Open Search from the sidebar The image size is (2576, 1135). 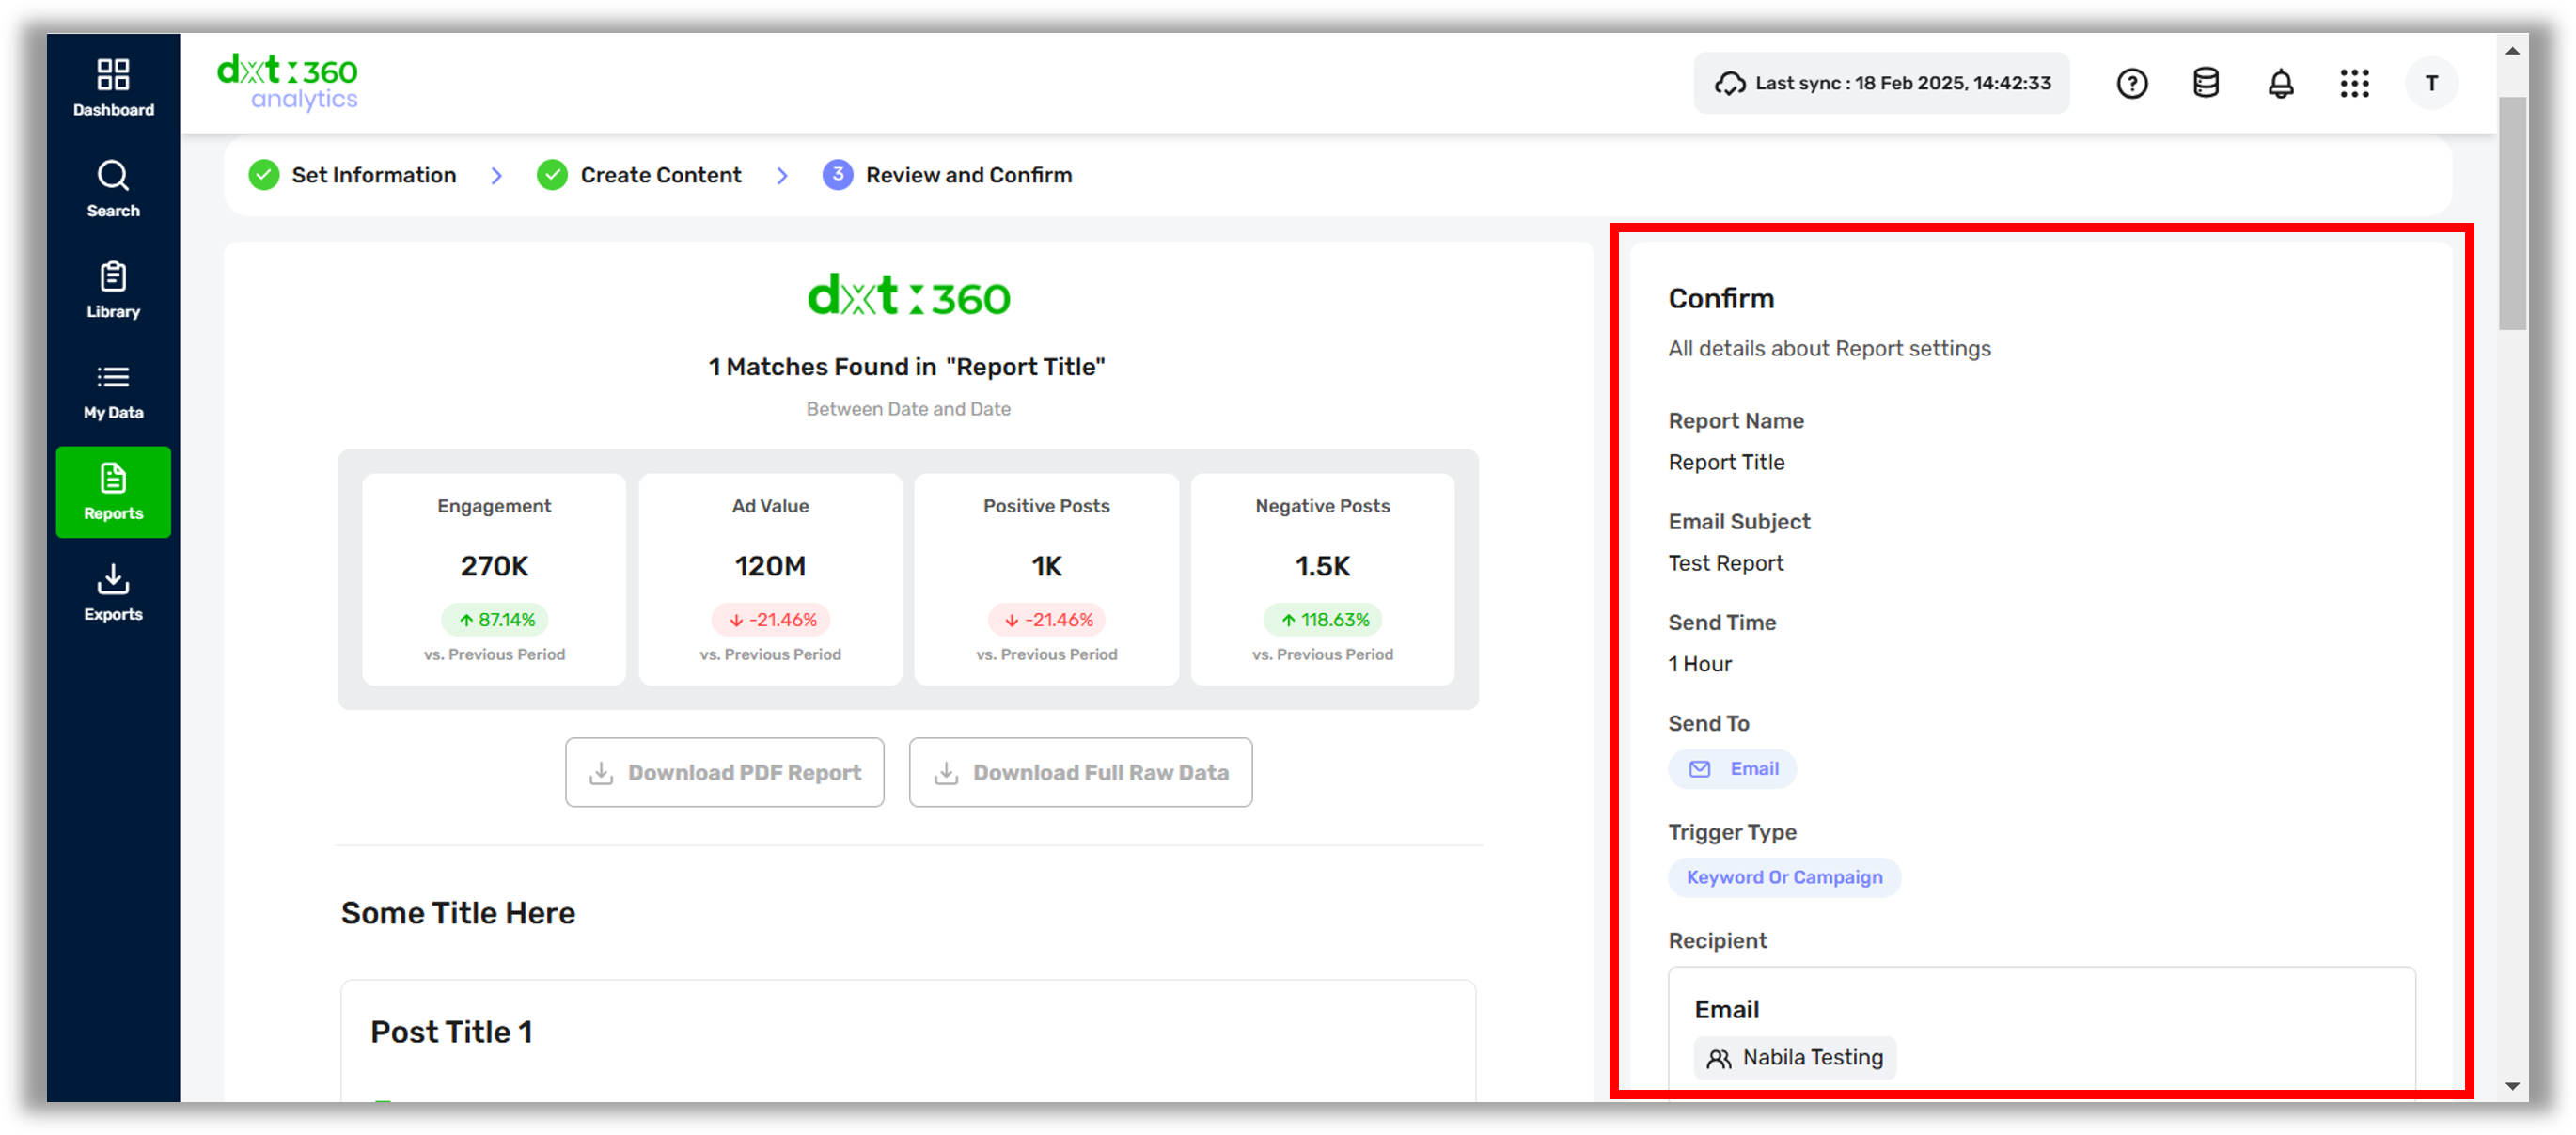(x=113, y=188)
